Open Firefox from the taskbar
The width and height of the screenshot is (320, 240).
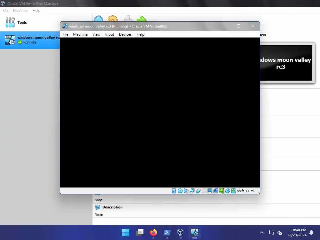point(153,232)
